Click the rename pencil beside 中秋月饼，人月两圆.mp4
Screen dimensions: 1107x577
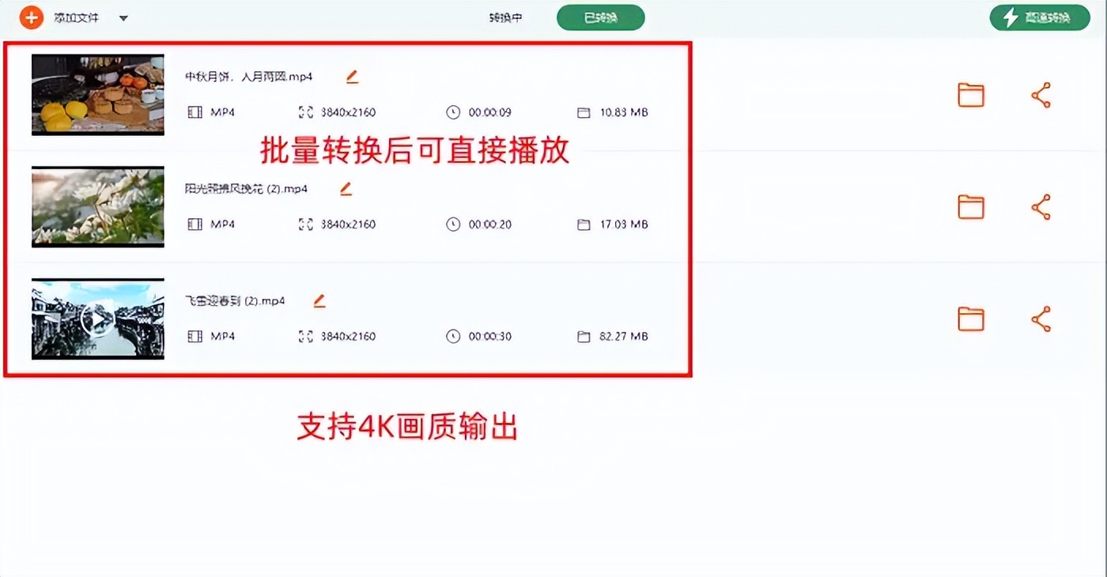coord(351,76)
